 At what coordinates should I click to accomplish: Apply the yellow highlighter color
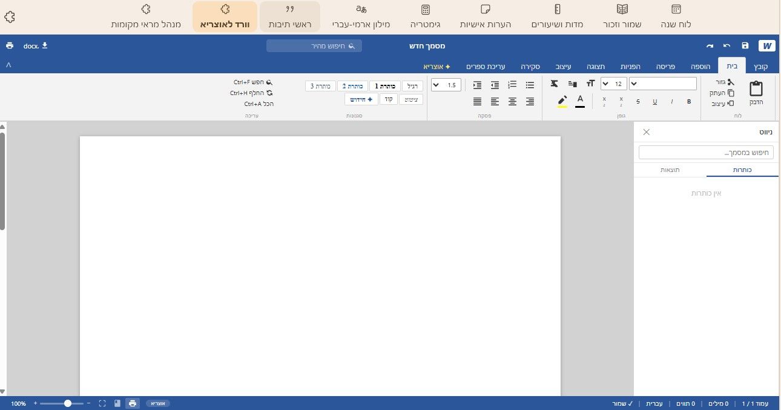[562, 101]
